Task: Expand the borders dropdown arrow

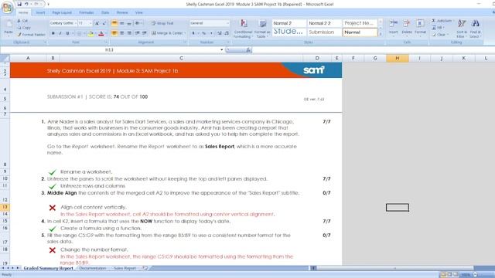Action: (x=84, y=33)
